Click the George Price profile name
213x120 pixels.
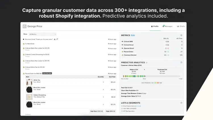(x=35, y=26)
